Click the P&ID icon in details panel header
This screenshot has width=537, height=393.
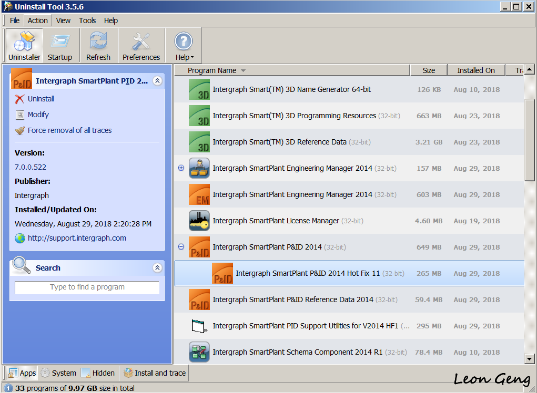click(21, 79)
